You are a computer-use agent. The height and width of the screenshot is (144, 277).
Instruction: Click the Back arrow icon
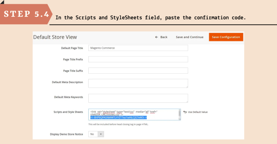point(157,37)
